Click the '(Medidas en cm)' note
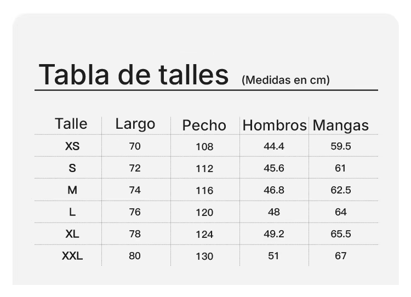 [286, 80]
